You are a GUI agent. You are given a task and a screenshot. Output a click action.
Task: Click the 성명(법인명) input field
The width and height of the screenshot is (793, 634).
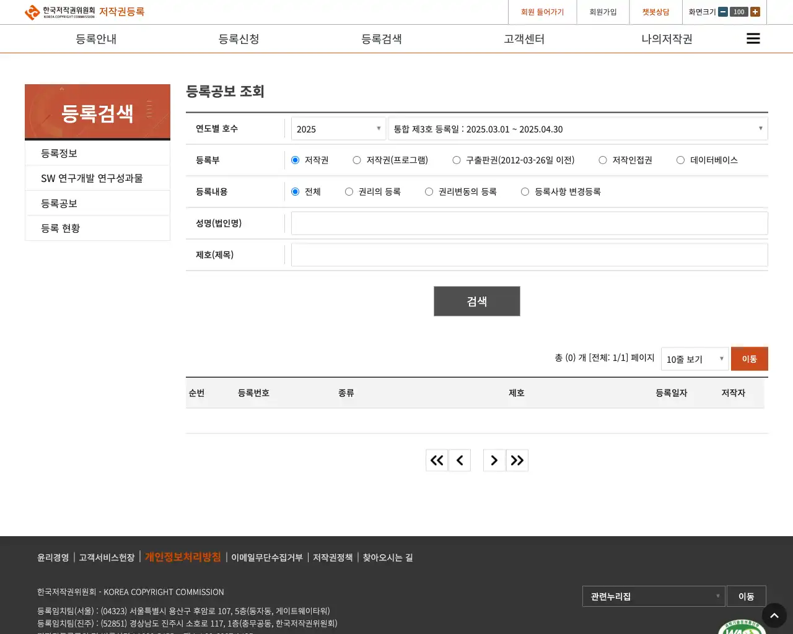click(530, 223)
